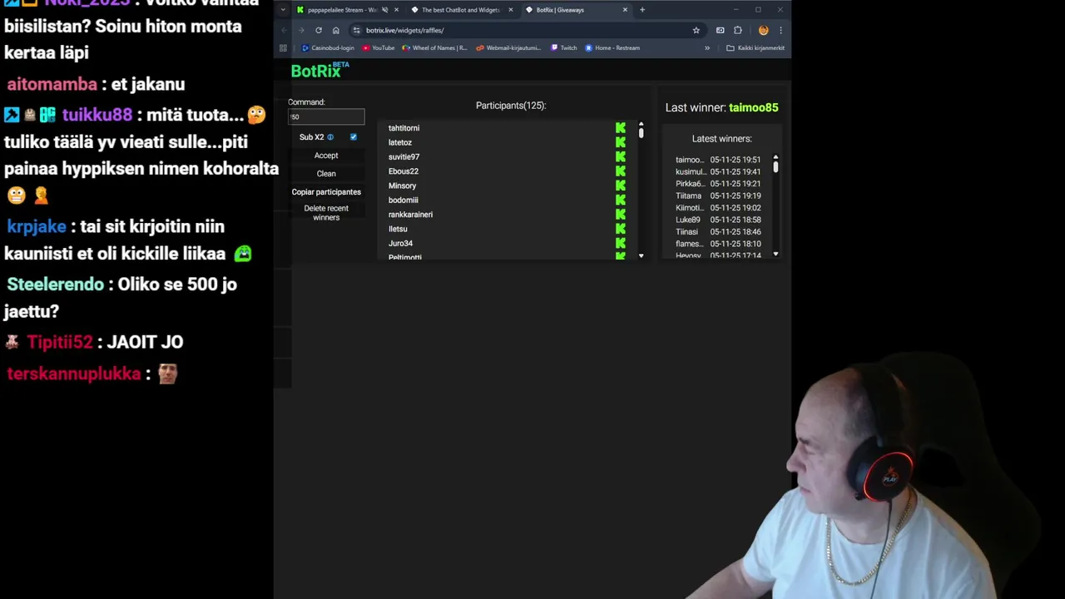The image size is (1065, 599).
Task: Click the Kick icon beside Juro34
Action: tap(621, 243)
